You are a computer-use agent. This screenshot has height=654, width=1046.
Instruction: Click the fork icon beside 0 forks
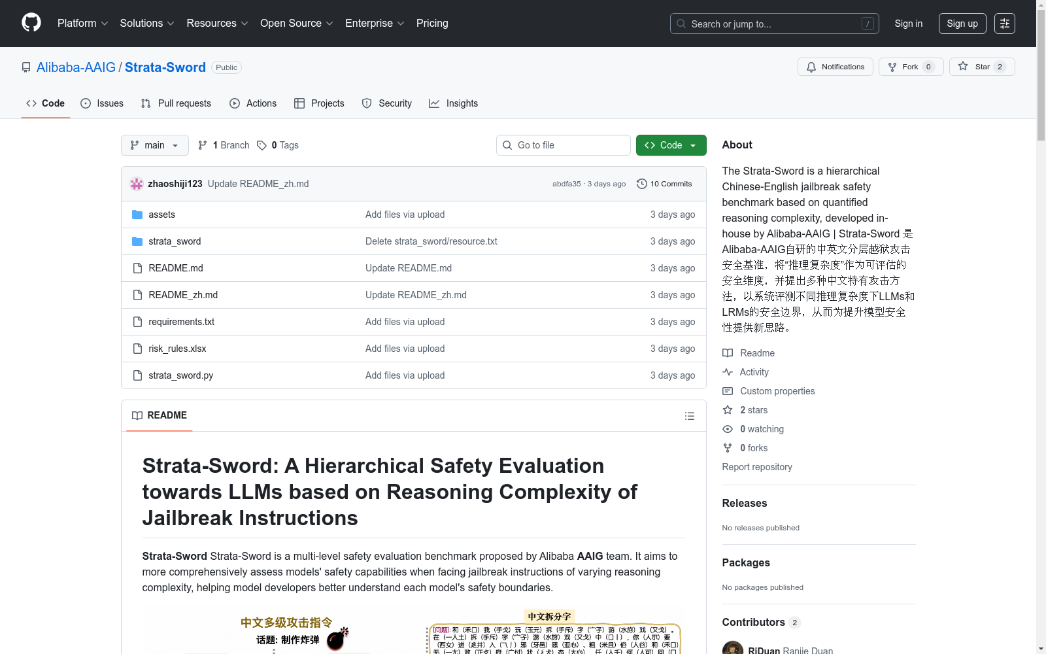coord(728,448)
